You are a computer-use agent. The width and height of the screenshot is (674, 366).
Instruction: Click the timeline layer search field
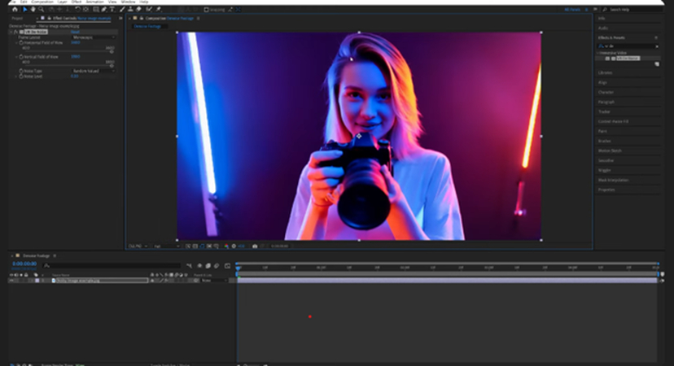112,266
